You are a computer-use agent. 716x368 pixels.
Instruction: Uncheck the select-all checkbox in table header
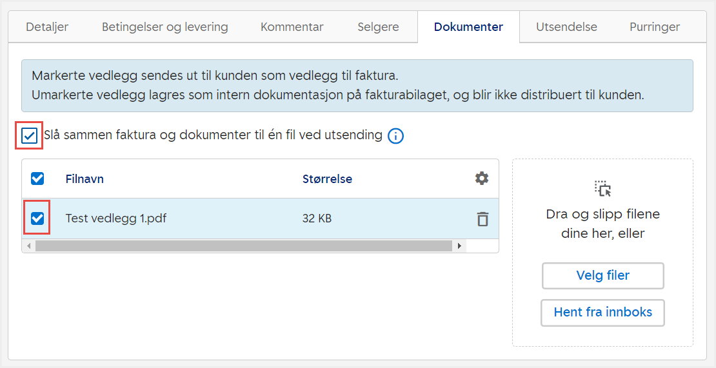click(x=37, y=179)
